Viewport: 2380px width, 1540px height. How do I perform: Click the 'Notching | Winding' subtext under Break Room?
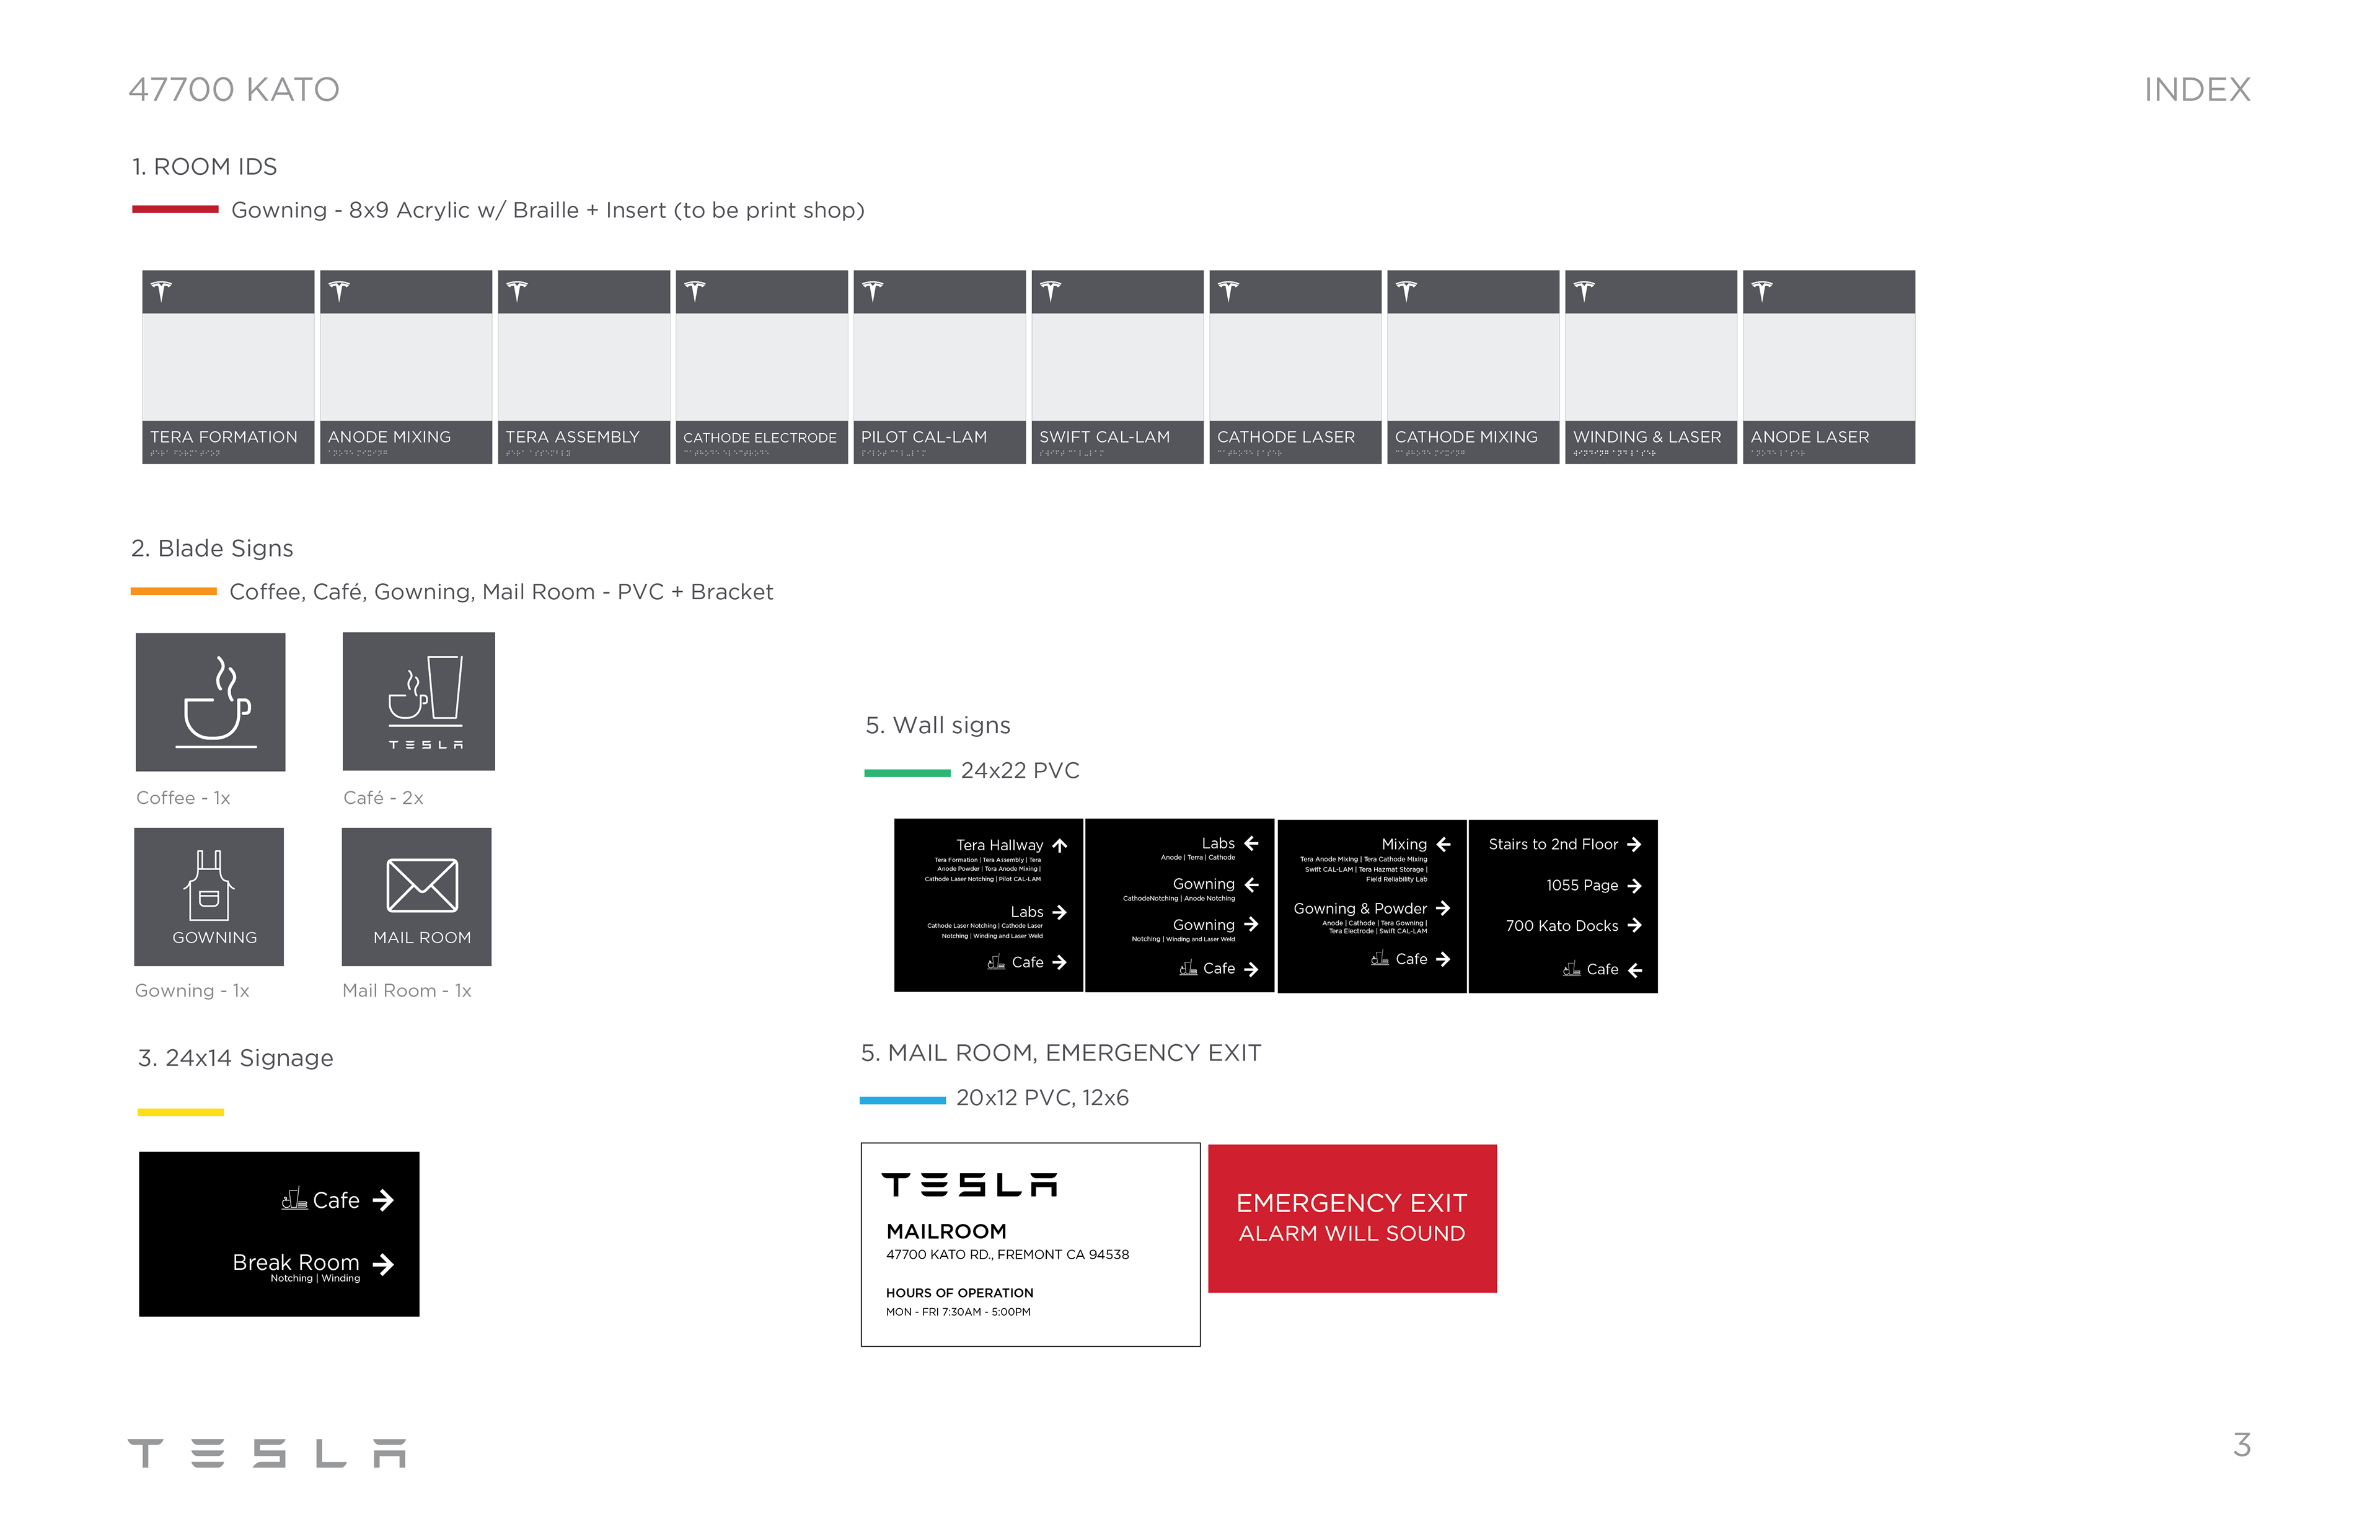point(315,1279)
